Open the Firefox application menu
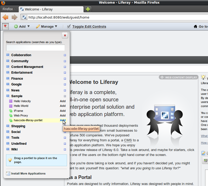 click(x=9, y=9)
